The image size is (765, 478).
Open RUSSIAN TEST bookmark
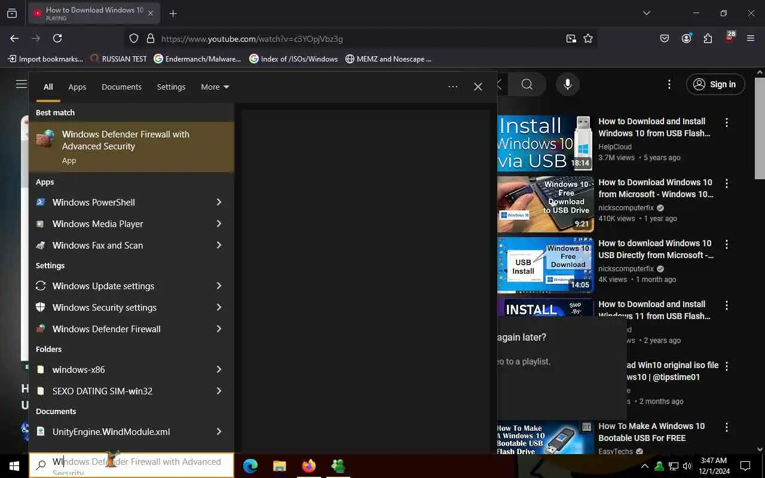tap(118, 59)
